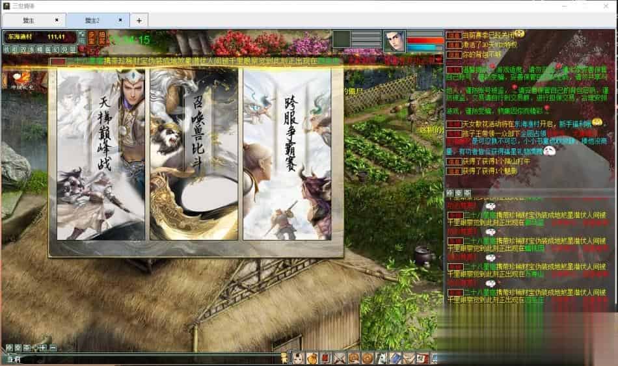Open the 天梯巅峰战 event card
This screenshot has height=366, width=618.
point(101,154)
